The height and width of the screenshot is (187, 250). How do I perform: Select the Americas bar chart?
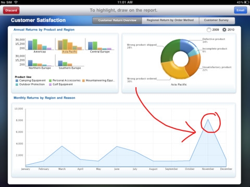coord(40,45)
